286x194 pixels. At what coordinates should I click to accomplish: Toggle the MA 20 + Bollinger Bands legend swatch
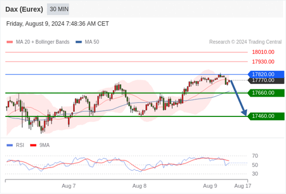pos(10,42)
